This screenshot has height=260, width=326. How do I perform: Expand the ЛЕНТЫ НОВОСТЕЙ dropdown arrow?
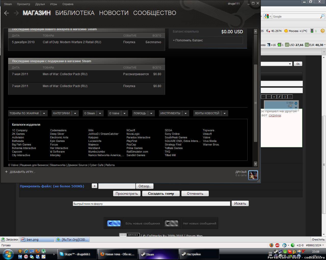225,113
